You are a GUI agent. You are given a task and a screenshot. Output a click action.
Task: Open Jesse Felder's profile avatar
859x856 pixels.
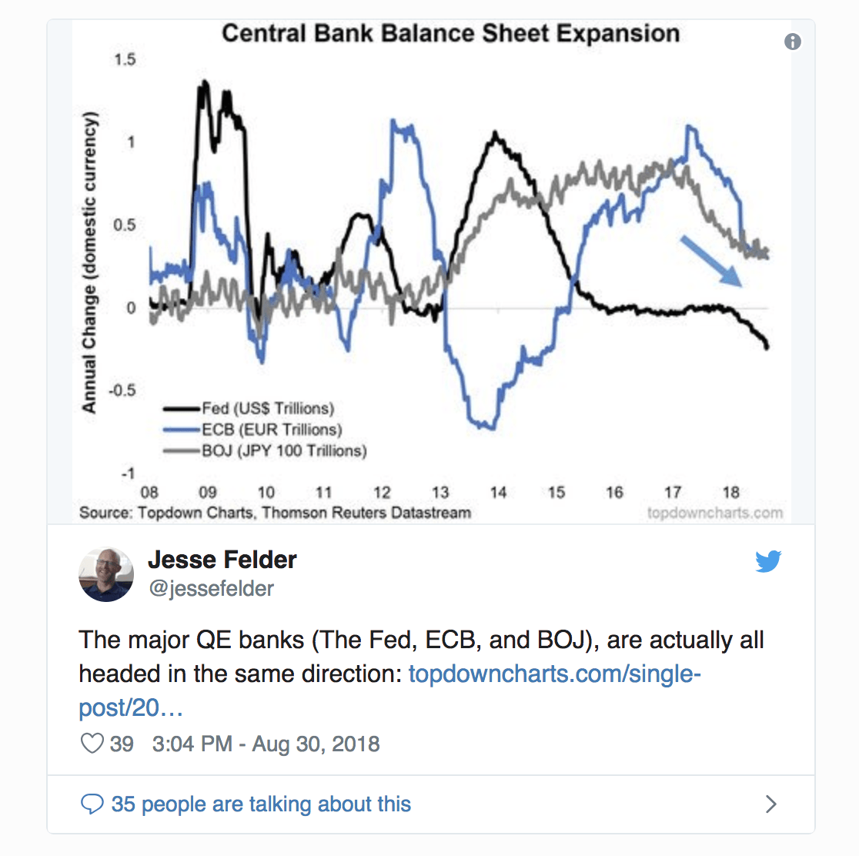[x=106, y=574]
